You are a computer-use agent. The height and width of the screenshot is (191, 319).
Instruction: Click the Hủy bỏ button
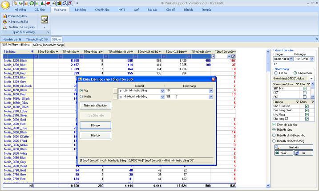click(95, 135)
